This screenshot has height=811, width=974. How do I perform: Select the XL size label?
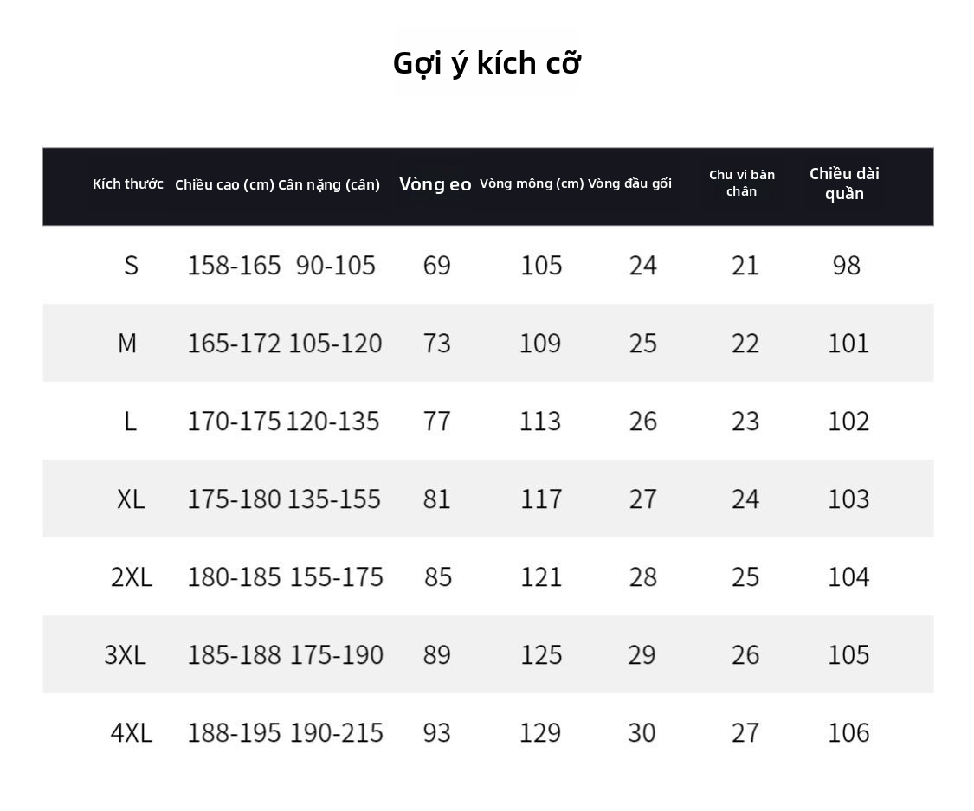click(131, 499)
